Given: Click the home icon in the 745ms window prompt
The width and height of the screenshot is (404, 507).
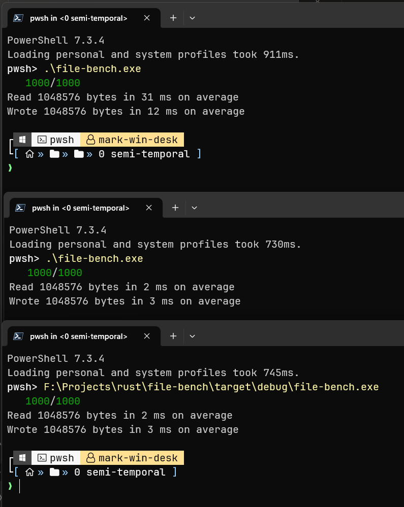Looking at the screenshot, I should click(x=29, y=472).
